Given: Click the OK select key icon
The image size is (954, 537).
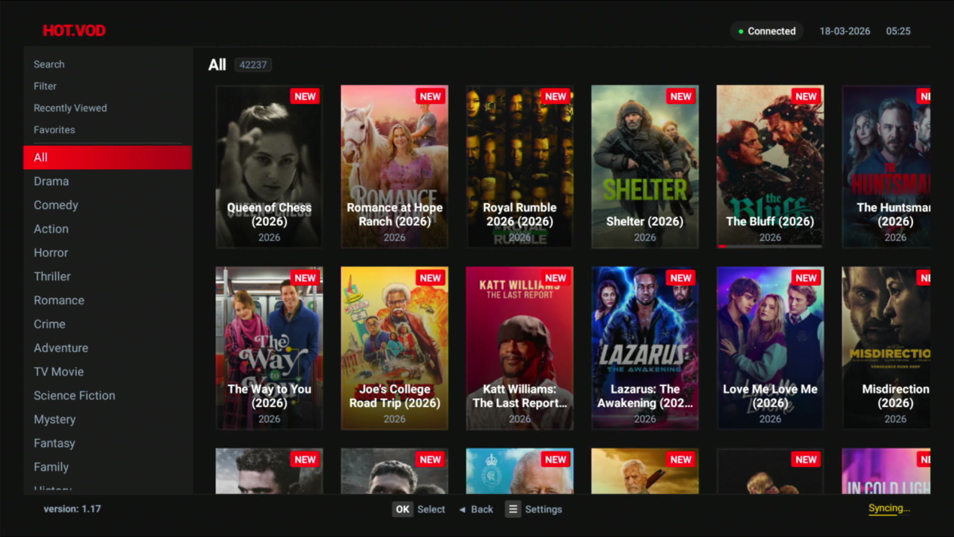Looking at the screenshot, I should point(402,509).
